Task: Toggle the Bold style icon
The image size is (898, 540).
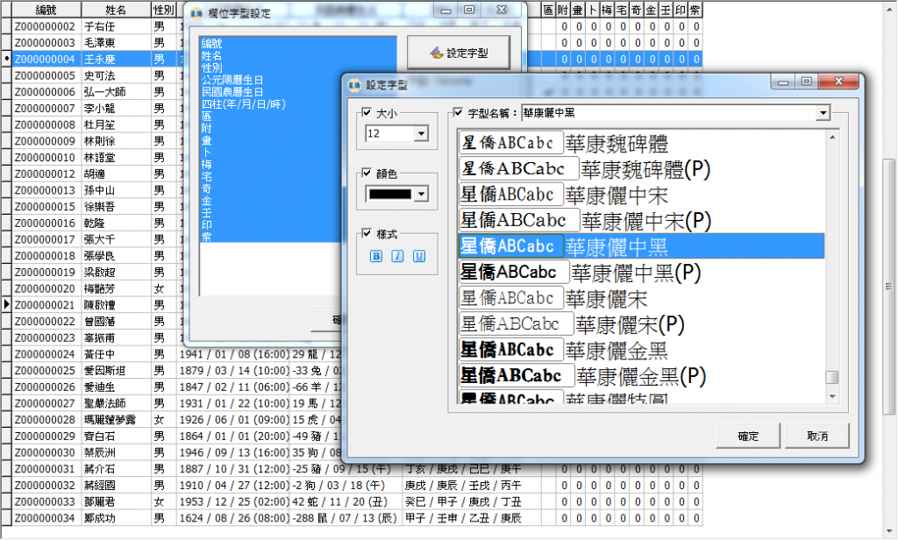Action: [x=375, y=256]
